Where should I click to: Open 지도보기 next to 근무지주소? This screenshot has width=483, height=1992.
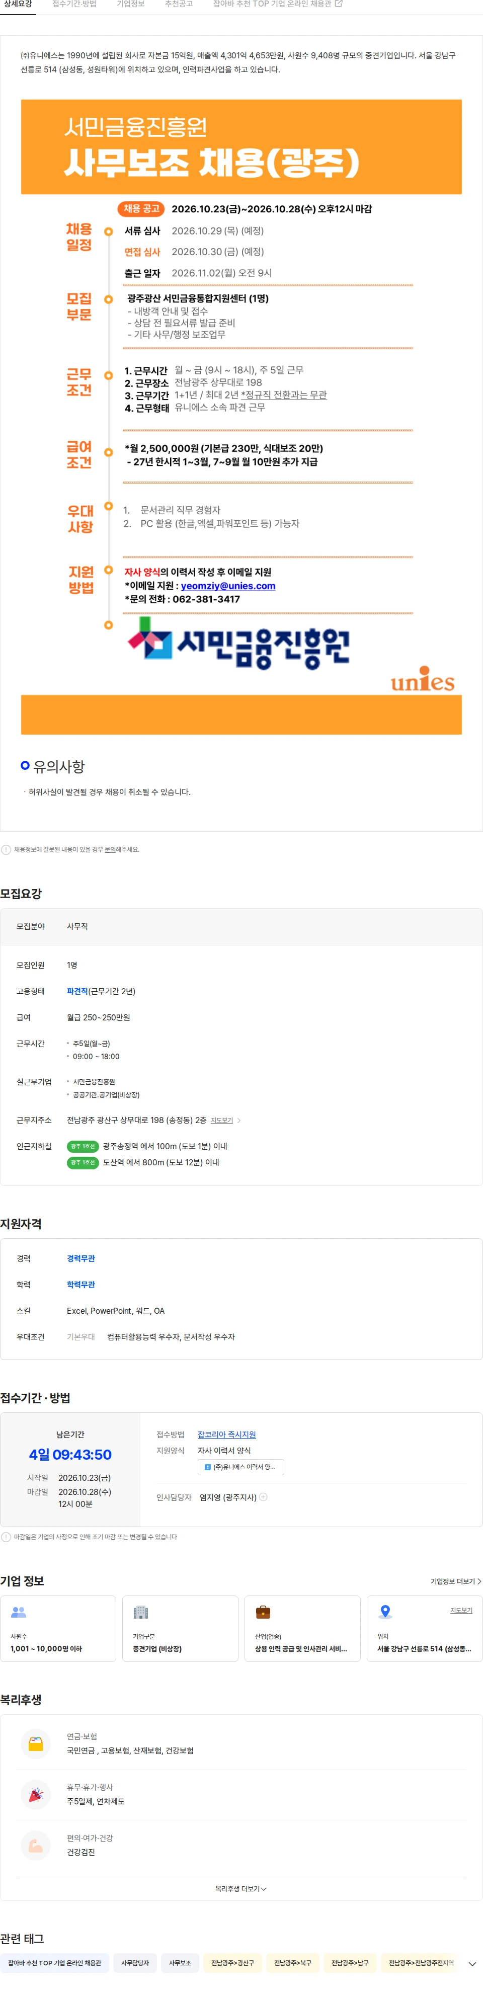[x=222, y=1121]
